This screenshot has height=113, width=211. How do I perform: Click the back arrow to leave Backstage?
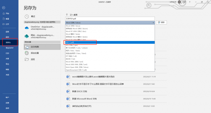[4, 8]
